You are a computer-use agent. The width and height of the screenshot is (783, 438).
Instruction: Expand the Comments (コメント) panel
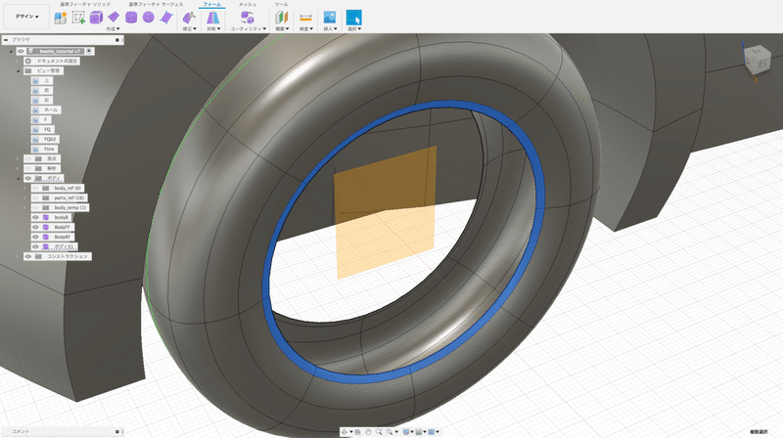(117, 431)
